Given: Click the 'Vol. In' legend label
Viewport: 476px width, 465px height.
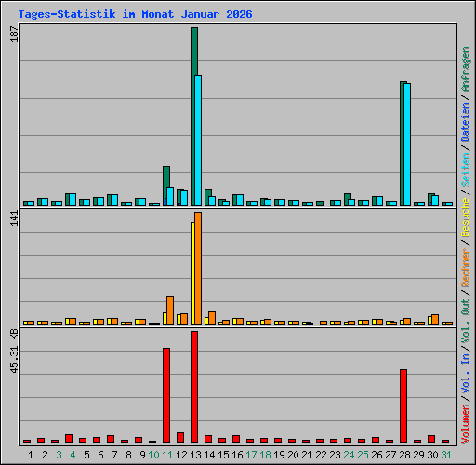Looking at the screenshot, I should (x=466, y=373).
